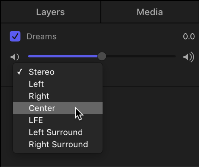This screenshot has width=200, height=167.
Task: Pick the LFE channel option
Action: [58, 120]
